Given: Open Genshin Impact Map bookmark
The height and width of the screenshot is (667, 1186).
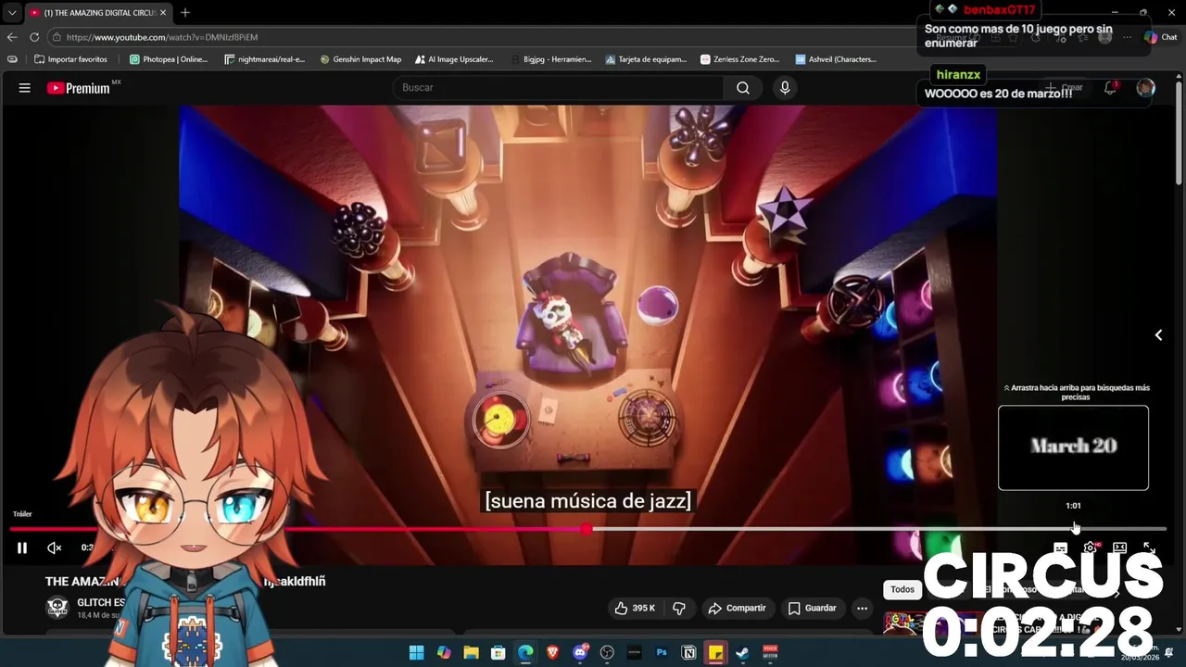Looking at the screenshot, I should pos(360,59).
